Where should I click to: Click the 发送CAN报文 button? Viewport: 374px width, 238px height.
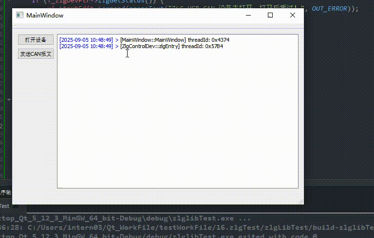(36, 54)
